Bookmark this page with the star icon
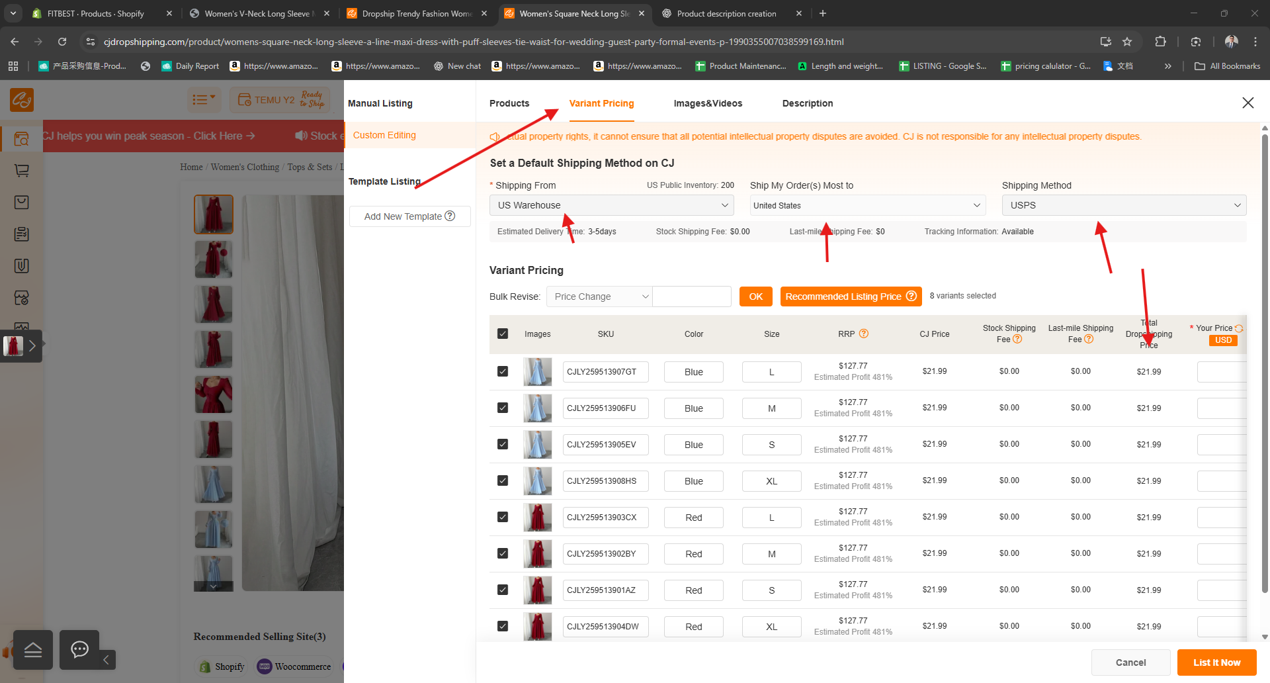Image resolution: width=1270 pixels, height=683 pixels. (x=1127, y=42)
